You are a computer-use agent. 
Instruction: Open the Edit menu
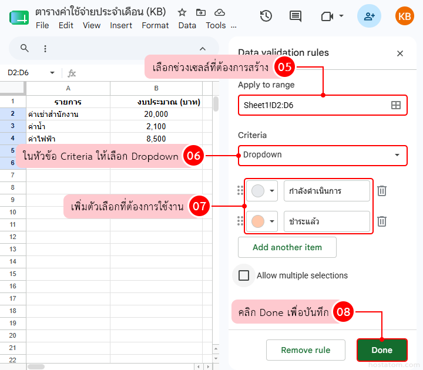[66, 25]
